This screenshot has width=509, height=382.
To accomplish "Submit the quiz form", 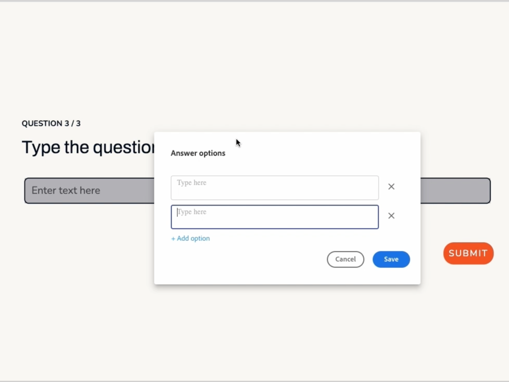I will (x=468, y=253).
